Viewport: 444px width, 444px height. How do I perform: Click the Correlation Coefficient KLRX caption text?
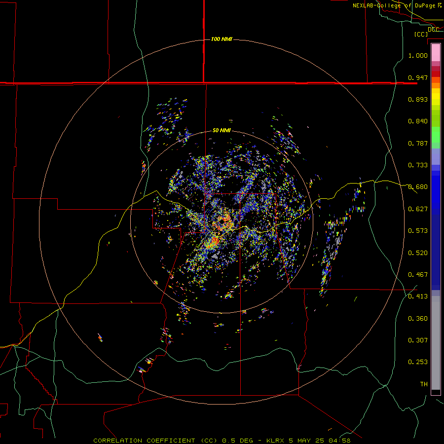[x=222, y=441]
